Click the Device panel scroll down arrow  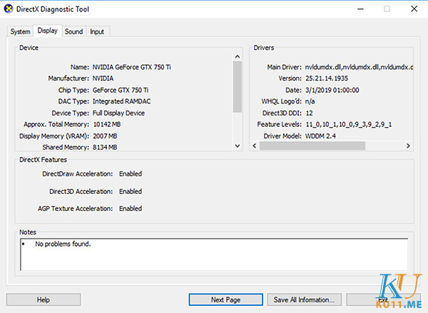point(238,147)
